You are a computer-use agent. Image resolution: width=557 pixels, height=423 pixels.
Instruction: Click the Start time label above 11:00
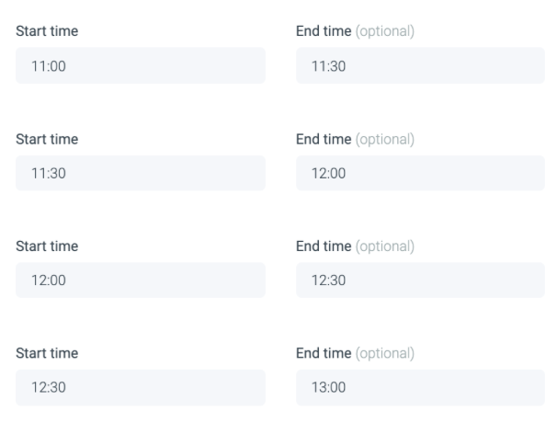click(x=47, y=31)
